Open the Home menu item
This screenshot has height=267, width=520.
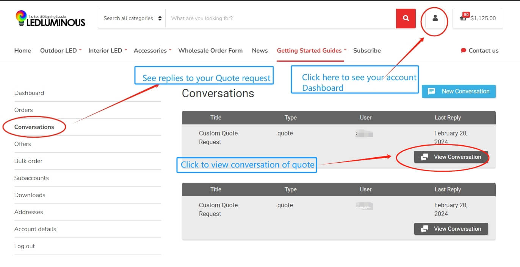pyautogui.click(x=22, y=50)
